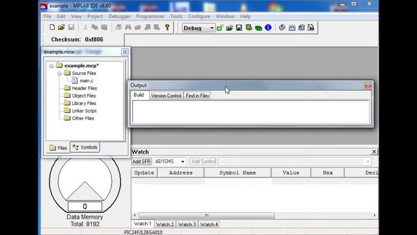Open the Project menu

(x=95, y=16)
